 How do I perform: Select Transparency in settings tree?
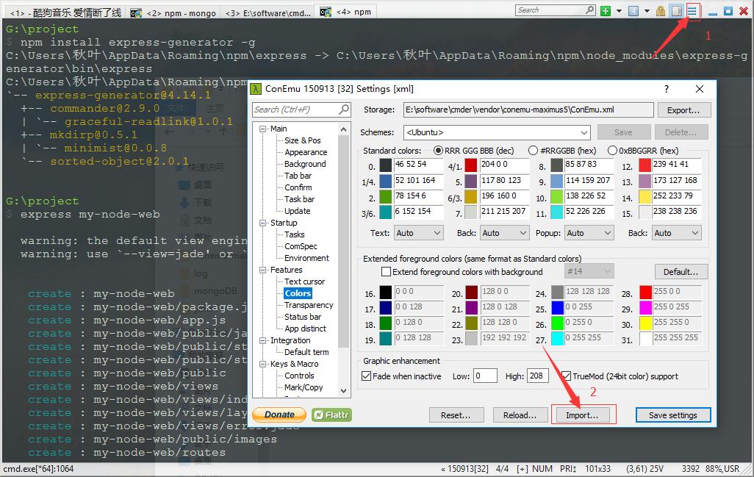309,305
